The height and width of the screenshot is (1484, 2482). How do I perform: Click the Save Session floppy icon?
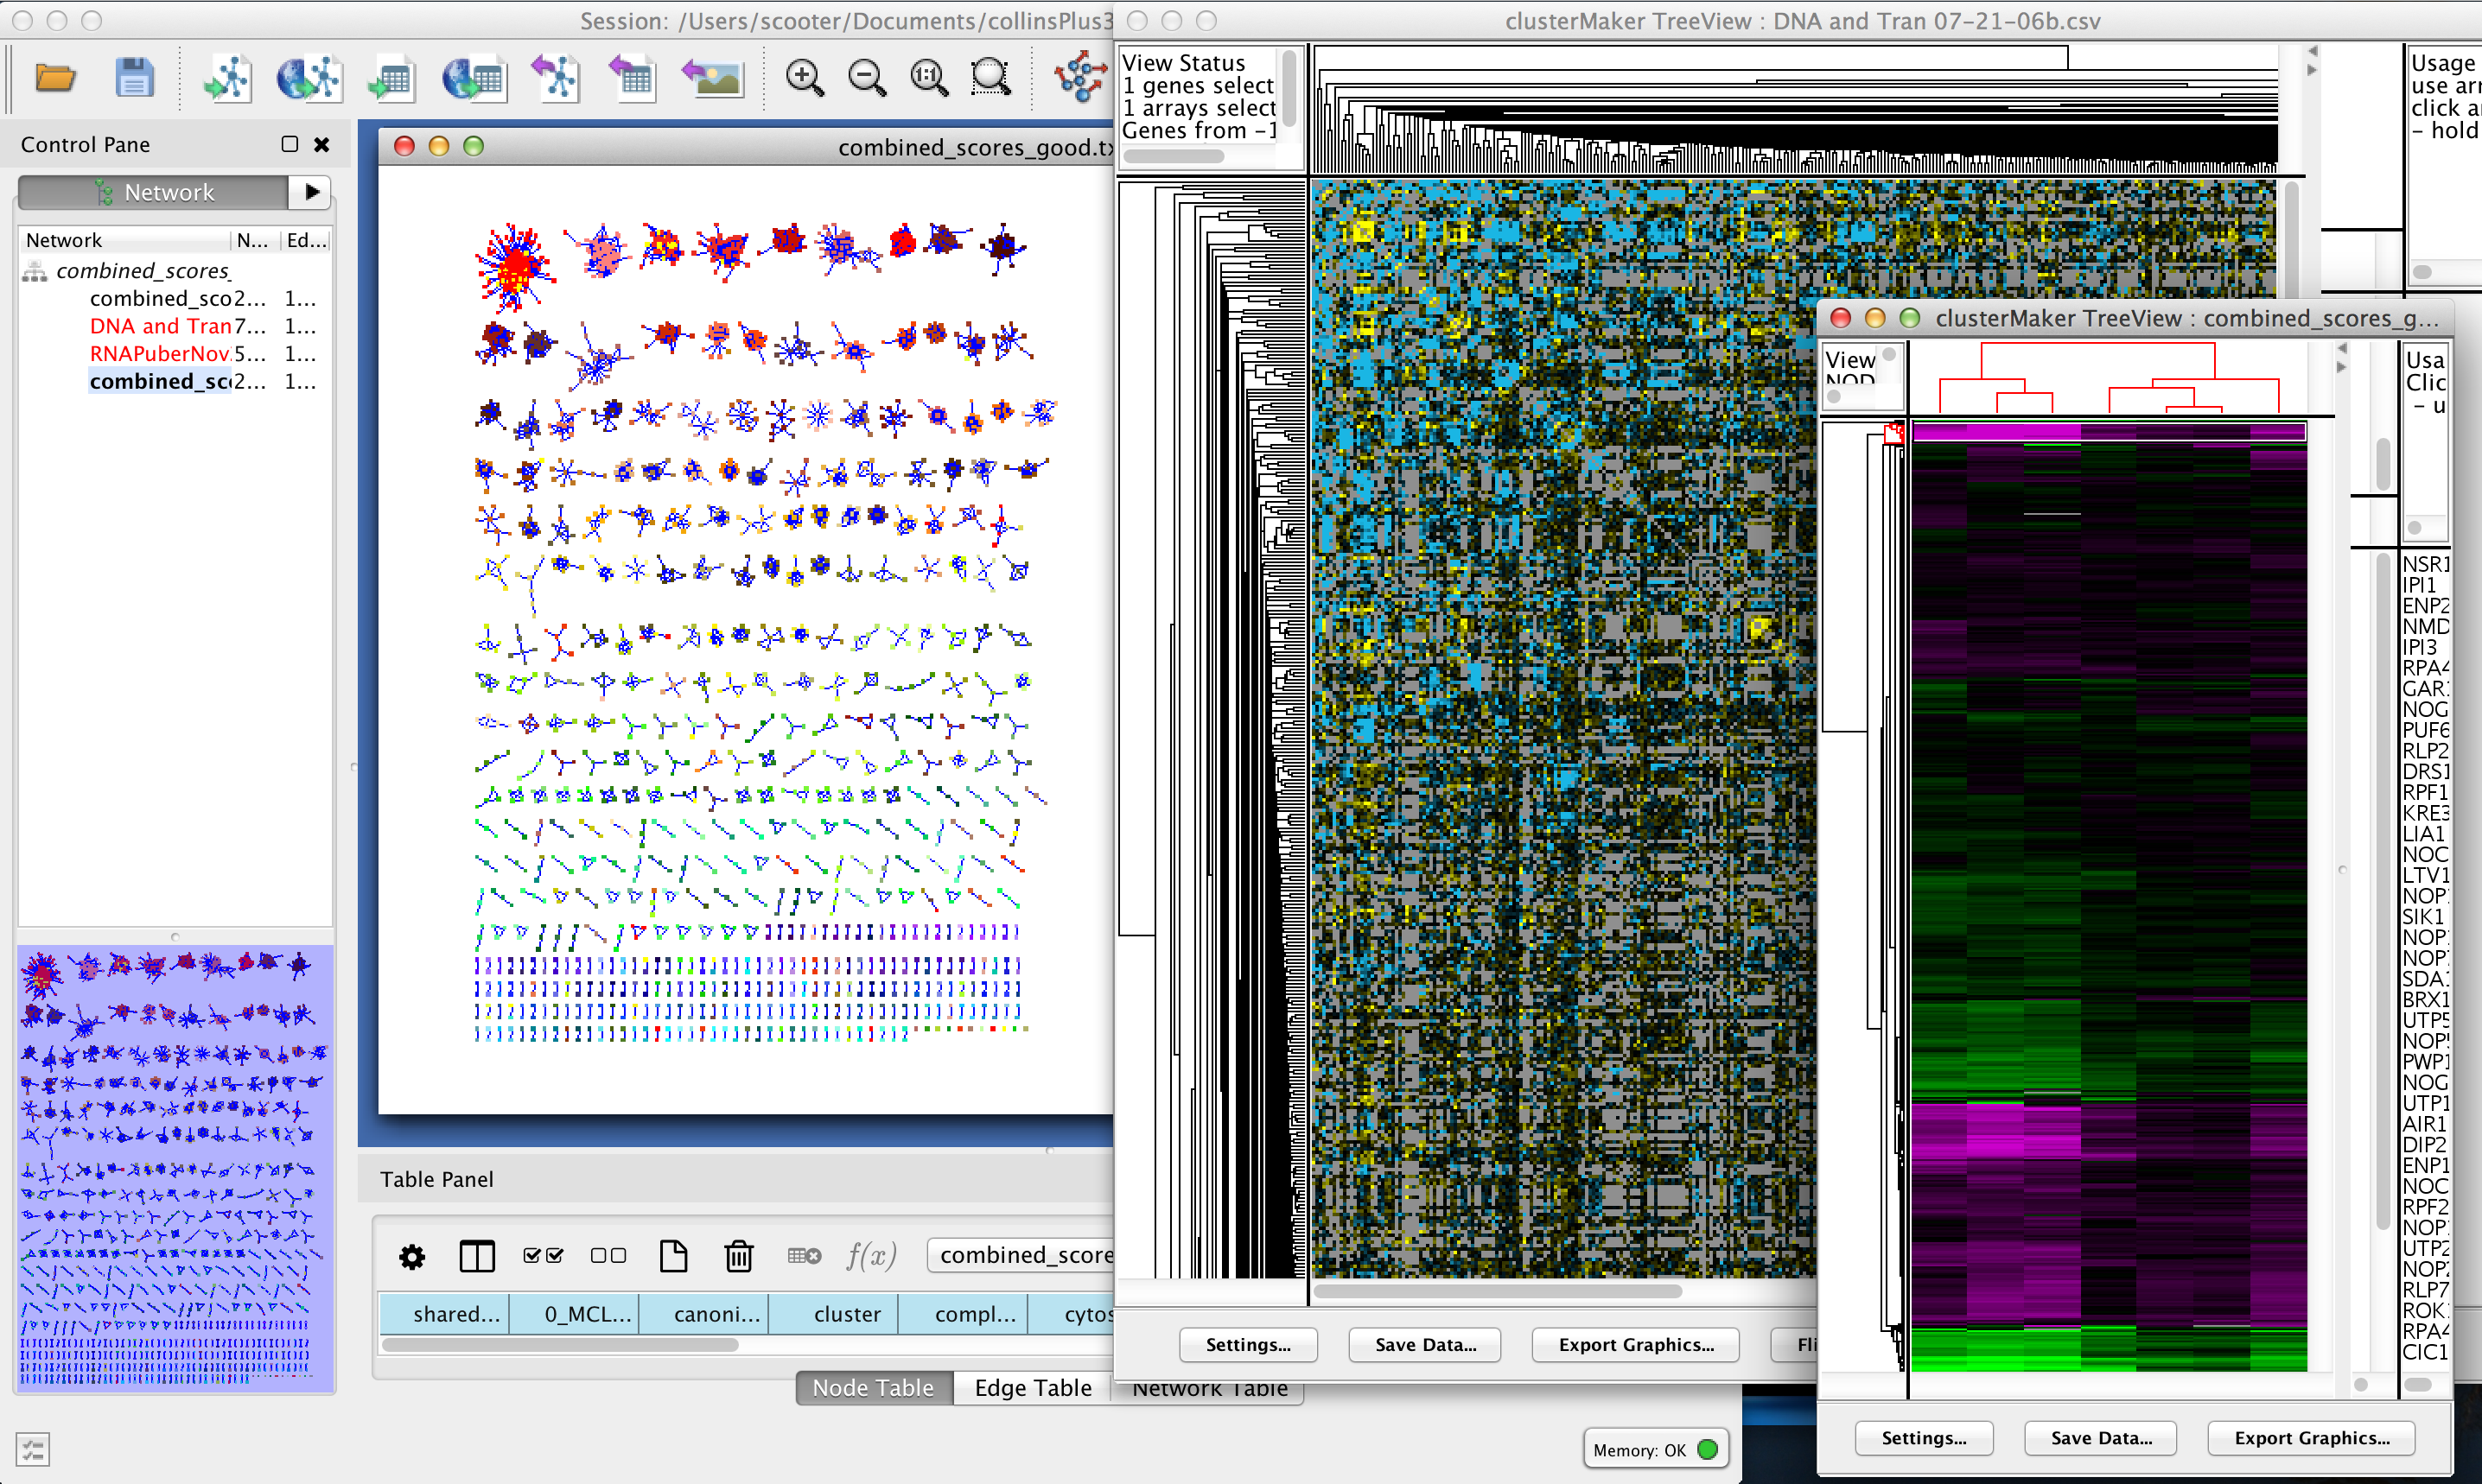point(134,78)
